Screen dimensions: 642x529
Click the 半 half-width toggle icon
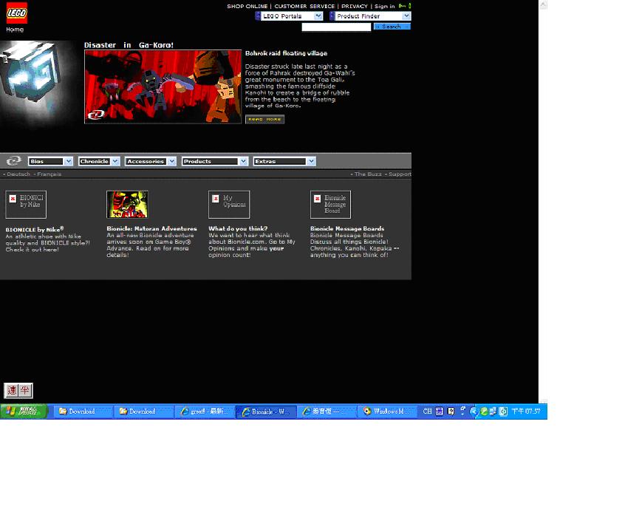[25, 390]
